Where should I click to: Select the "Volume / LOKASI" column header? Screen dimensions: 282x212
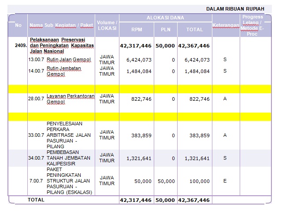click(x=107, y=25)
